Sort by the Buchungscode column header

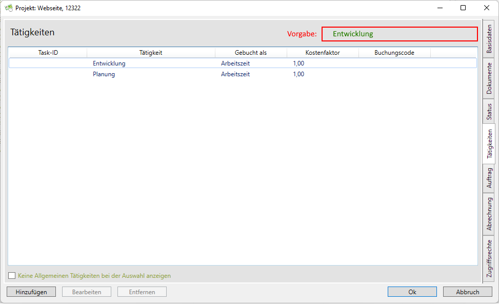tap(394, 52)
